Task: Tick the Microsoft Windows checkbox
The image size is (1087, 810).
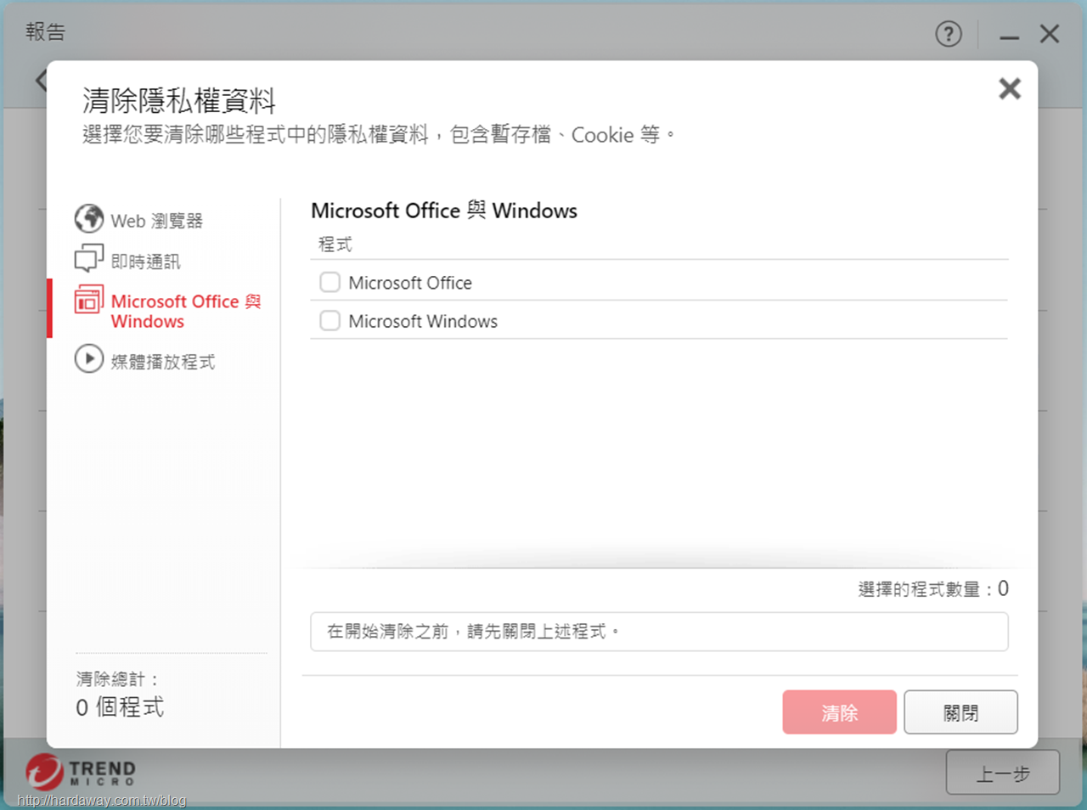Action: click(329, 320)
